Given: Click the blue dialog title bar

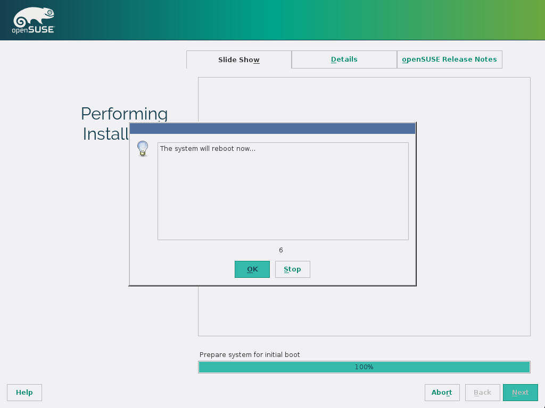Looking at the screenshot, I should pos(272,129).
